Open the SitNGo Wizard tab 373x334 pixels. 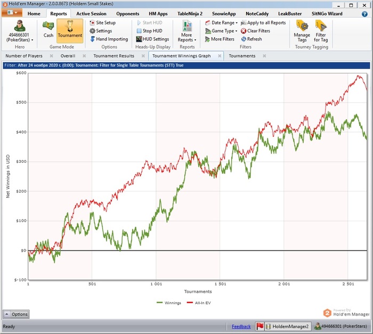coord(327,14)
